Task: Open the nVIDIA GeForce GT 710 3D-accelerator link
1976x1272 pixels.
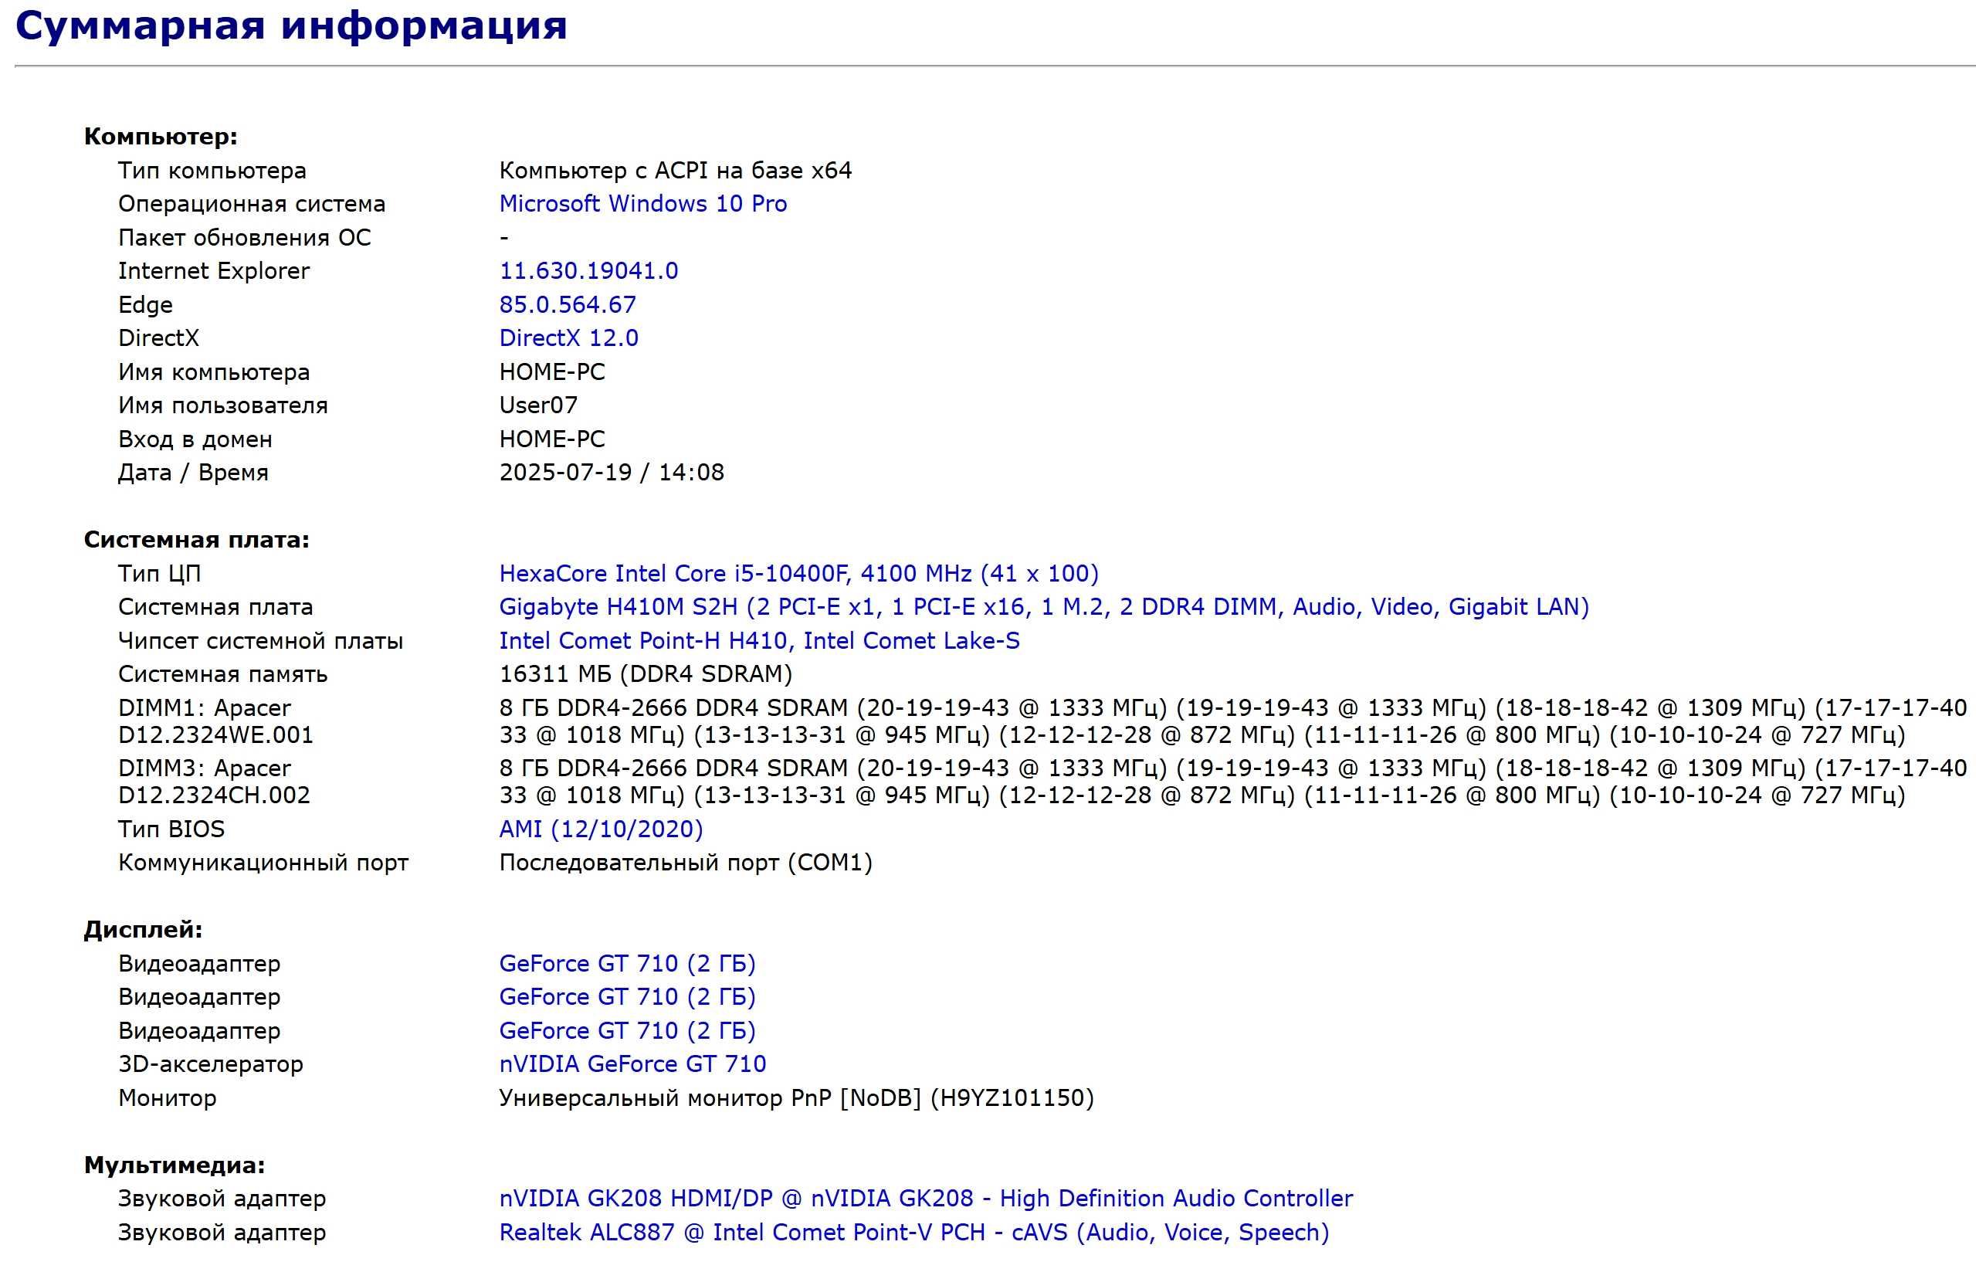Action: [632, 1063]
